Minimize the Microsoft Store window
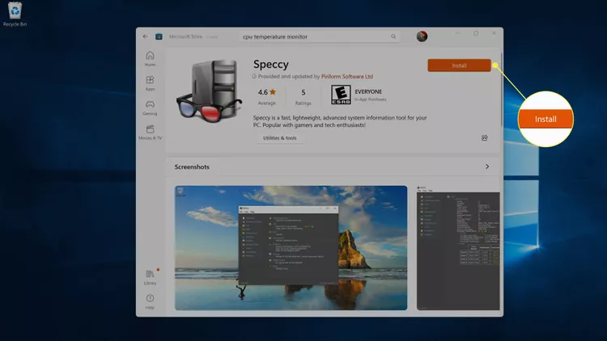Image resolution: width=607 pixels, height=341 pixels. pyautogui.click(x=458, y=33)
